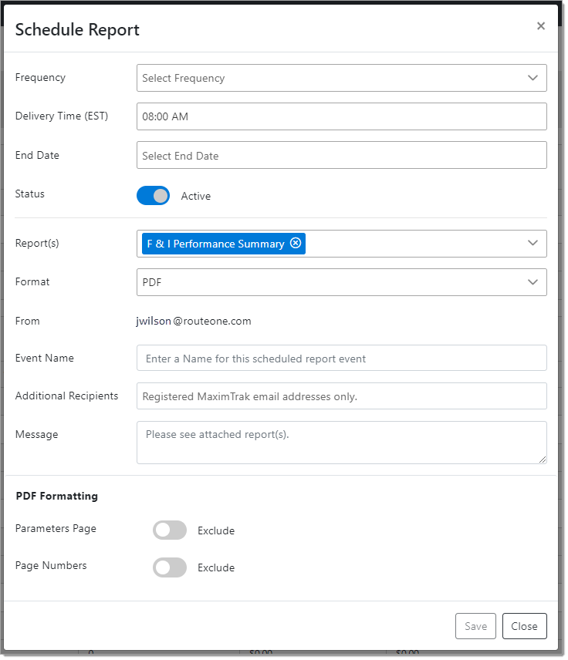This screenshot has width=568, height=660.
Task: Click the Message box resize handle
Action: [543, 460]
